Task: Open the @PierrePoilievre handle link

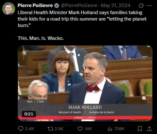Action: [x=79, y=5]
